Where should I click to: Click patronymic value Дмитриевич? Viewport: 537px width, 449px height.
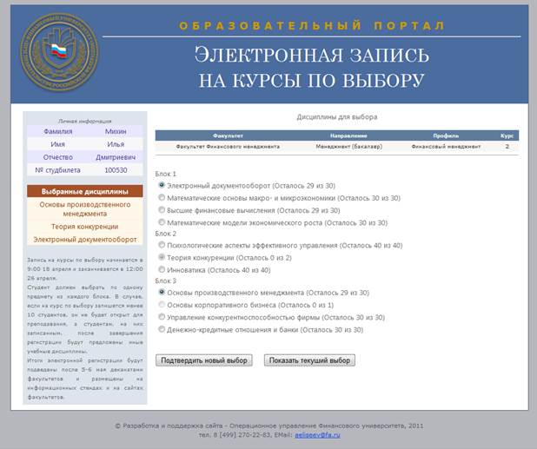[116, 157]
